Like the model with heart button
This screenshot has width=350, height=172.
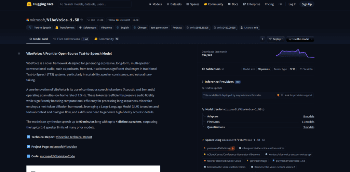click(91, 20)
